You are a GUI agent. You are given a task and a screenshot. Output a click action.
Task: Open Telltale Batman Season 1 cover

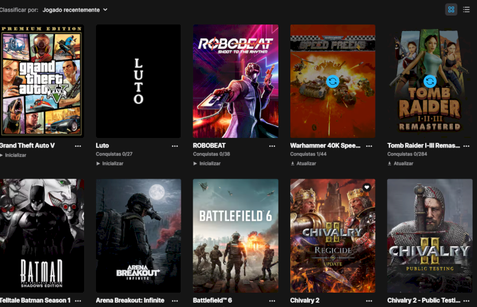click(x=42, y=236)
